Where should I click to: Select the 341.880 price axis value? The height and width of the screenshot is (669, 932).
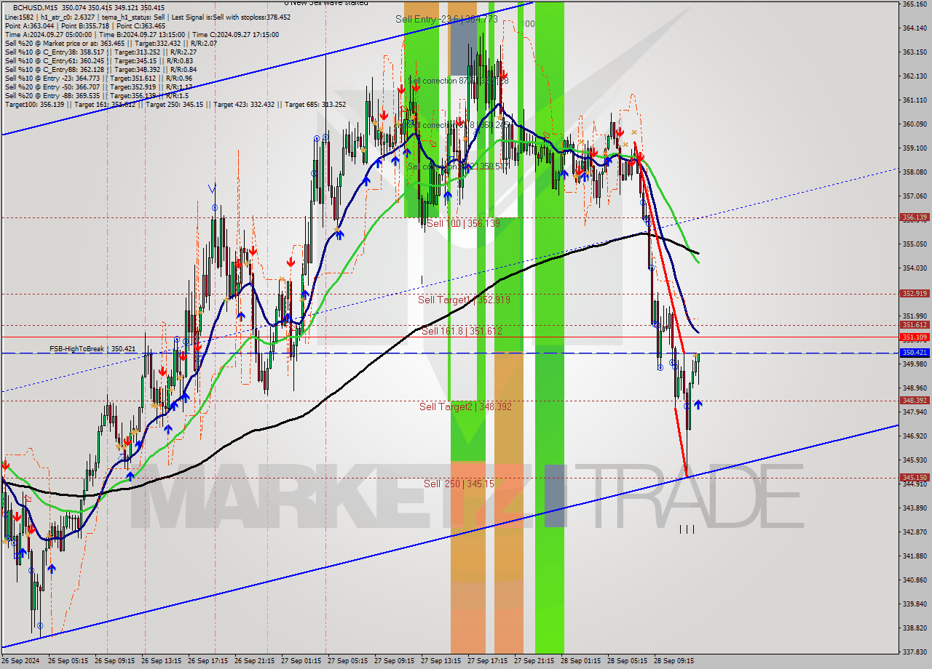(x=915, y=556)
